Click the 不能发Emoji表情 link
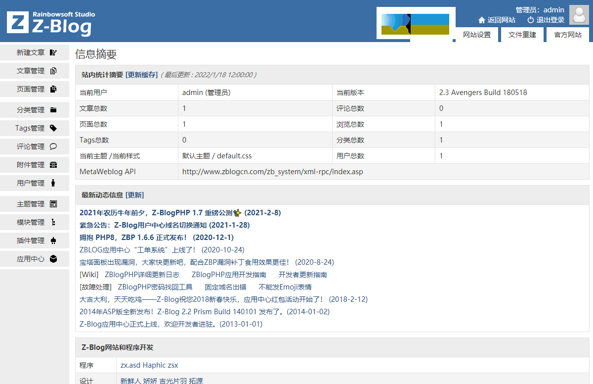The width and height of the screenshot is (593, 384). click(285, 287)
